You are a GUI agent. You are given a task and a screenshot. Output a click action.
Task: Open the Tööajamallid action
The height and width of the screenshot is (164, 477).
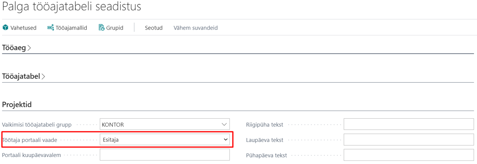pyautogui.click(x=67, y=27)
